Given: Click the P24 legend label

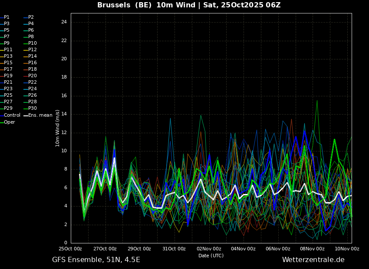Looking at the screenshot, I should tap(30, 89).
